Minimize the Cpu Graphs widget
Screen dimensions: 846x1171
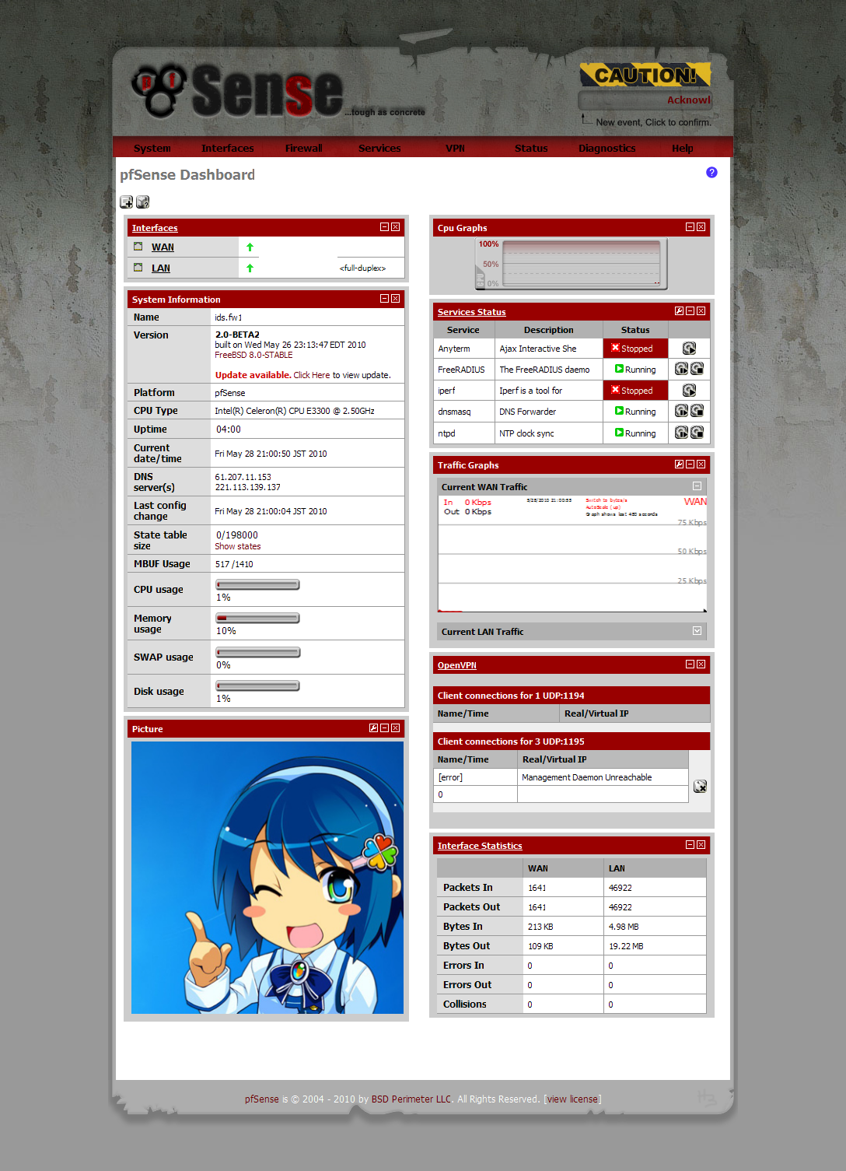(x=690, y=227)
